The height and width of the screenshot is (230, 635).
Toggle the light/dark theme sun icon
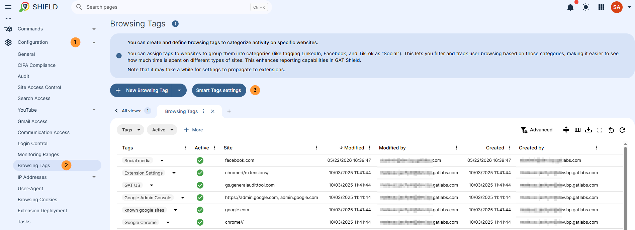coord(586,7)
